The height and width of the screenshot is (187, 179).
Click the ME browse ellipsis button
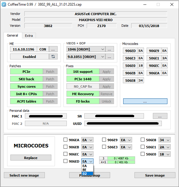pyautogui.click(x=53, y=49)
